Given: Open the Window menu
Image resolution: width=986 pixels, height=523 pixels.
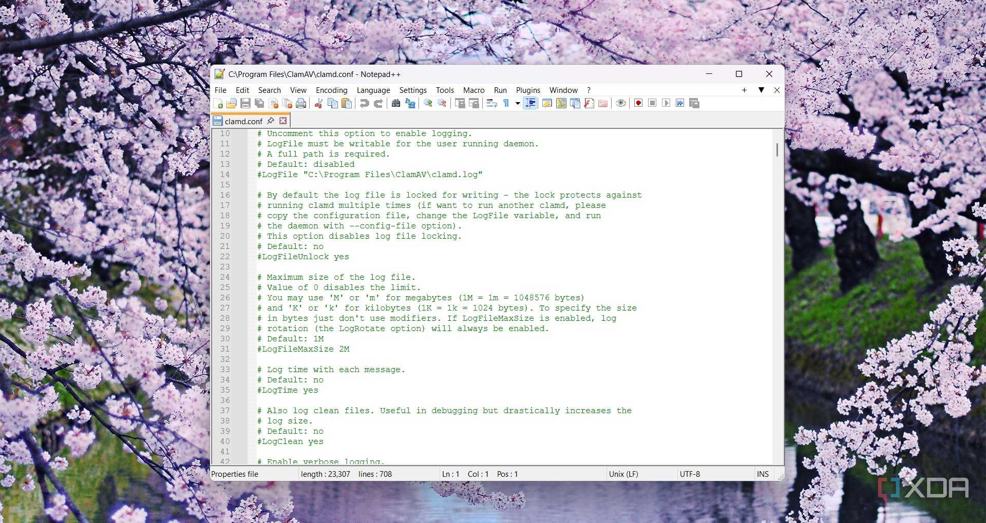Looking at the screenshot, I should (x=563, y=90).
